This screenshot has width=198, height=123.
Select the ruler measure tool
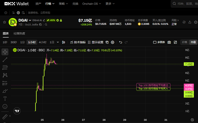point(5,117)
